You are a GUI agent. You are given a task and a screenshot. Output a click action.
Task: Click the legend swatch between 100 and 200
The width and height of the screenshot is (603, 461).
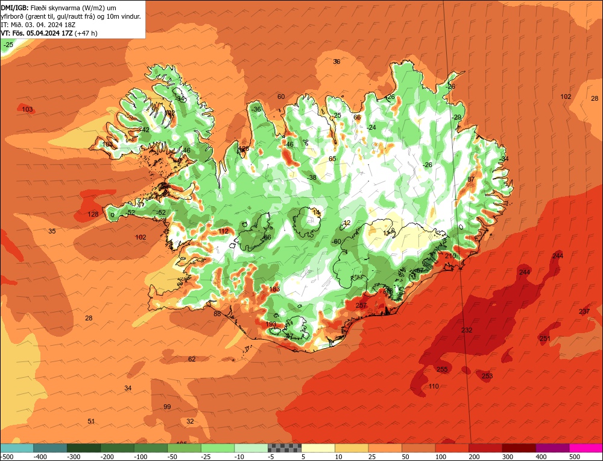coord(452,448)
